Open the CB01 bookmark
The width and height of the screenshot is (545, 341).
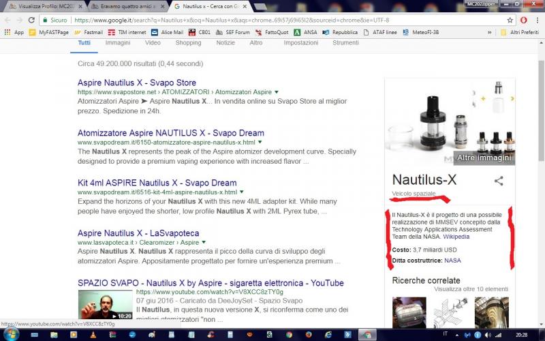point(200,32)
